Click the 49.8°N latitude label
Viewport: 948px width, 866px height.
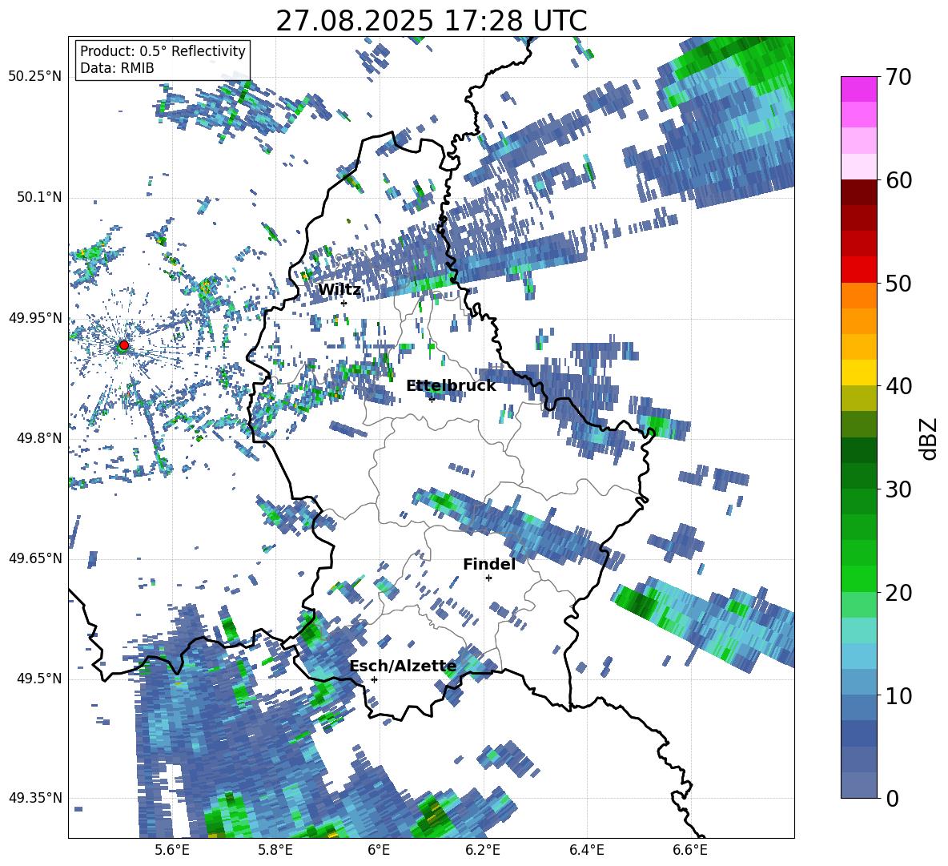tap(38, 437)
